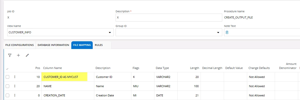Screen dimensions: 300x100
Task: Click the pencil edit icon
Action: tap(27, 55)
